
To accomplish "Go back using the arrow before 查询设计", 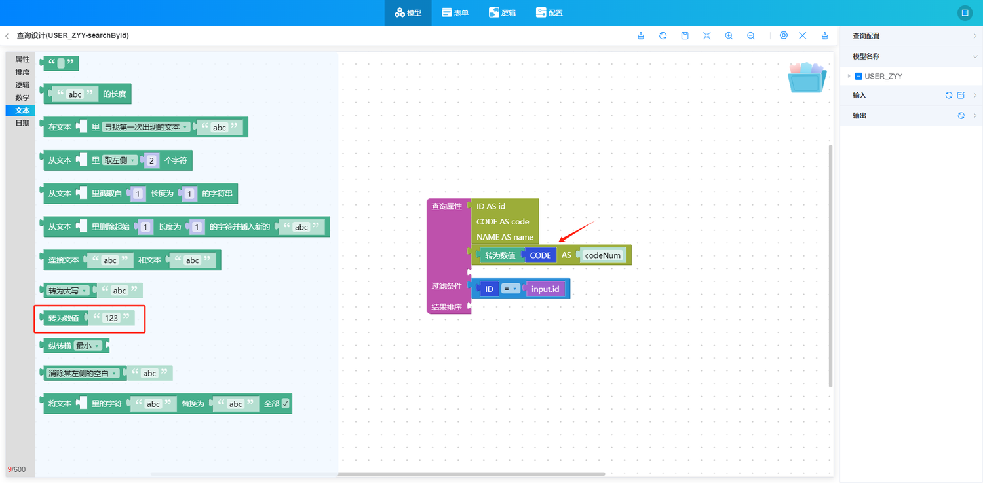I will (7, 36).
